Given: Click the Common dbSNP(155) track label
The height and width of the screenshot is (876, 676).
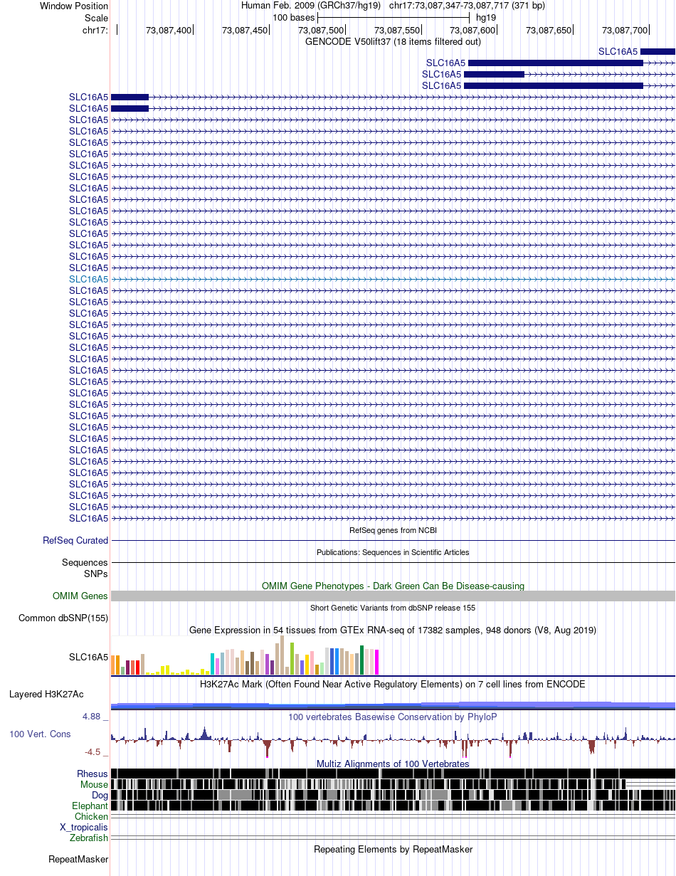Looking at the screenshot, I should 63,618.
